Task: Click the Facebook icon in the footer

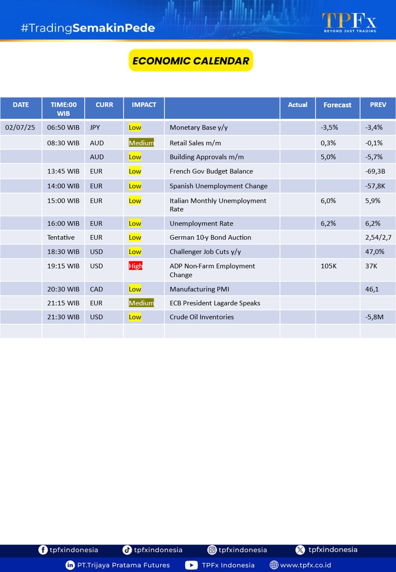Action: (43, 550)
